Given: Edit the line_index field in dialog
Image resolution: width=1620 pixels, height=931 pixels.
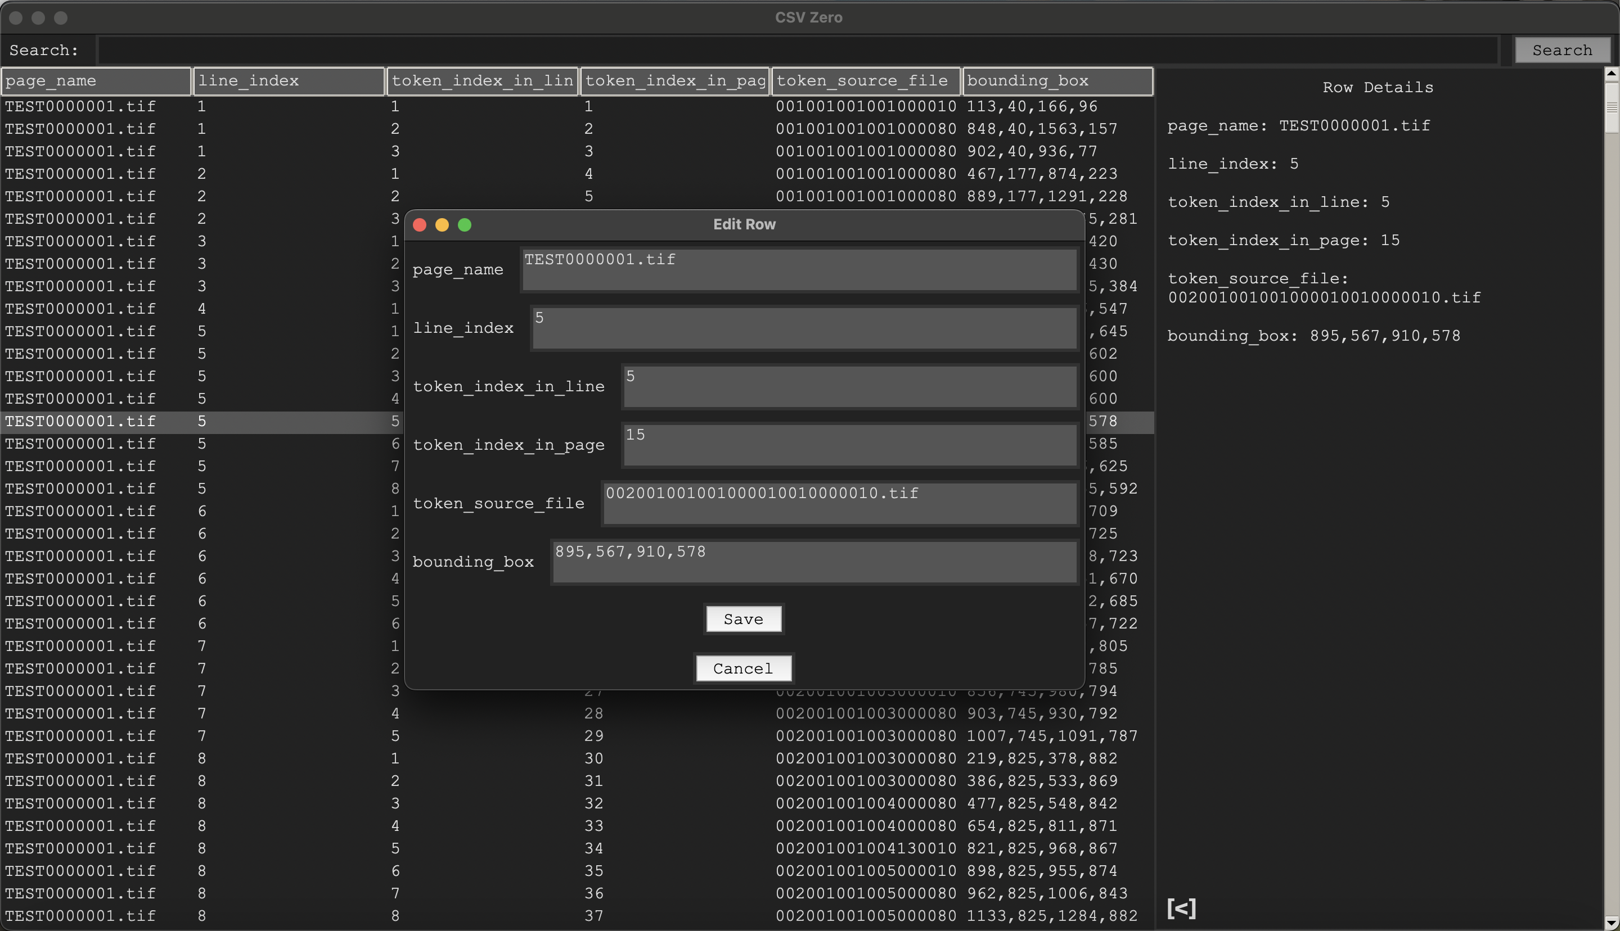Looking at the screenshot, I should point(804,328).
